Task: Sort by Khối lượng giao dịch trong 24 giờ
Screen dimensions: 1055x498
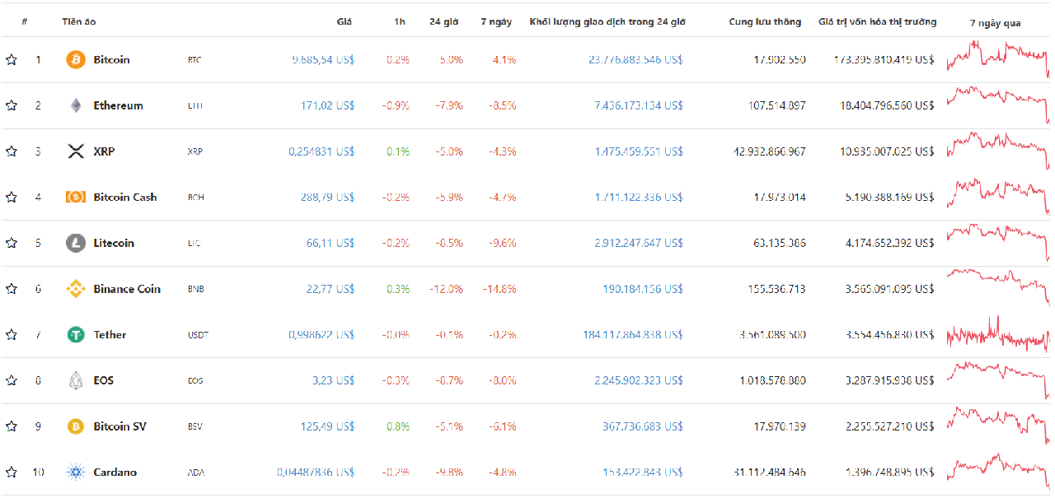Action: click(607, 22)
